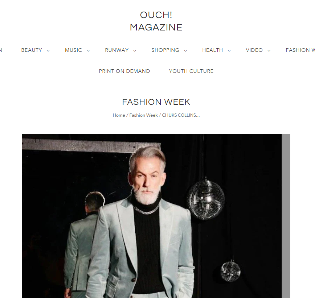The image size is (315, 298).
Task: Click the Beauty menu chevron arrow
Action: [48, 51]
